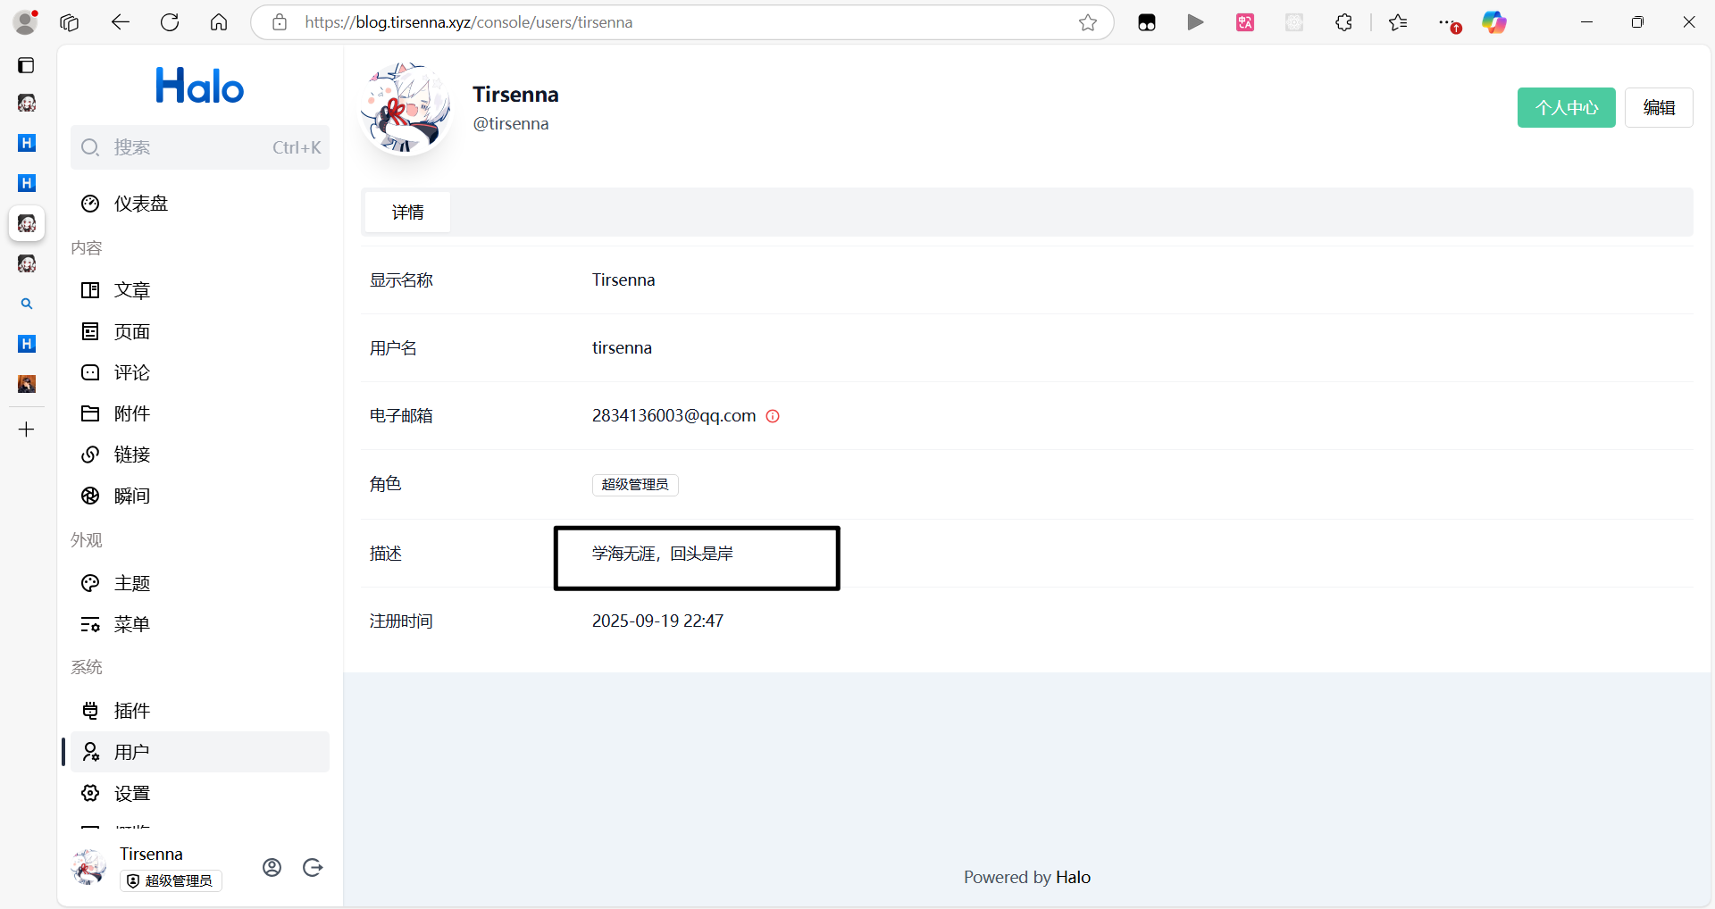Bookmark page with the star icon

point(1087,22)
